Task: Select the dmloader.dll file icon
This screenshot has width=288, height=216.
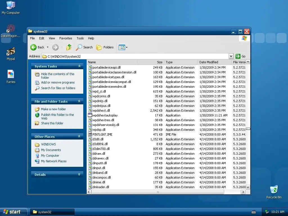Action: pos(90,187)
